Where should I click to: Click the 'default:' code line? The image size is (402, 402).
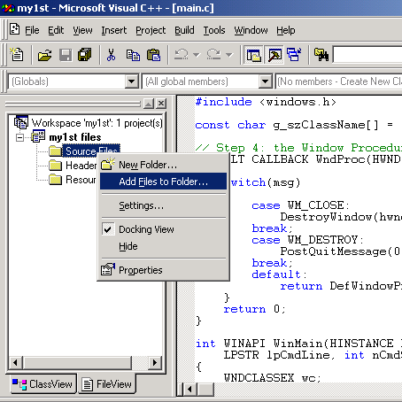coord(279,274)
